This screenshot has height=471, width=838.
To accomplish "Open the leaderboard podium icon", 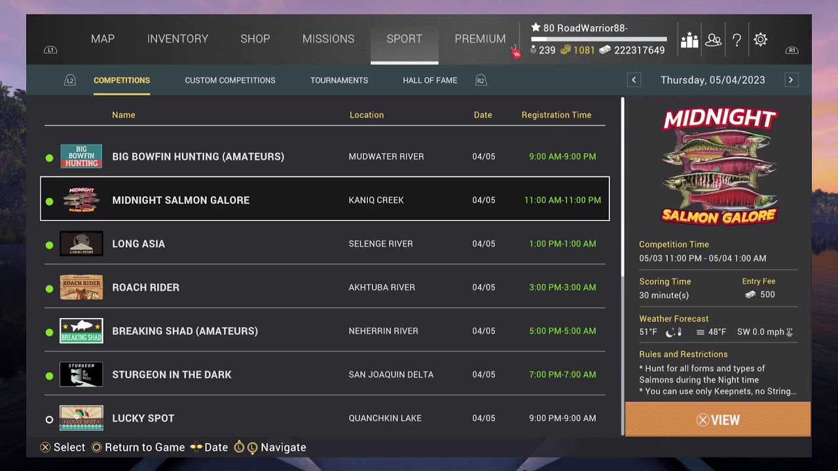I will pos(689,40).
